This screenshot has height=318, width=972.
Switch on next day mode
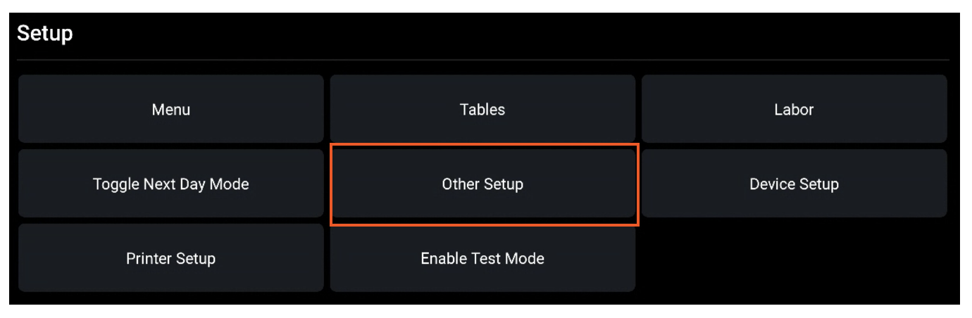(x=170, y=184)
